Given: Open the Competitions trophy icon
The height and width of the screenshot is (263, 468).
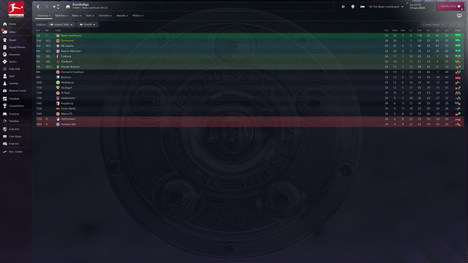Looking at the screenshot, I should click(5, 106).
